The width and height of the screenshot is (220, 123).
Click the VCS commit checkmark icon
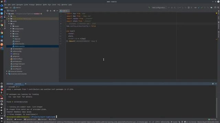pyautogui.click(x=202, y=8)
